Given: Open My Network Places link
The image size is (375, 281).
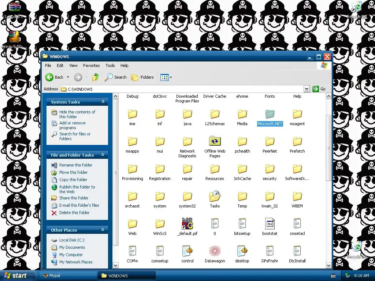Looking at the screenshot, I should [75, 262].
